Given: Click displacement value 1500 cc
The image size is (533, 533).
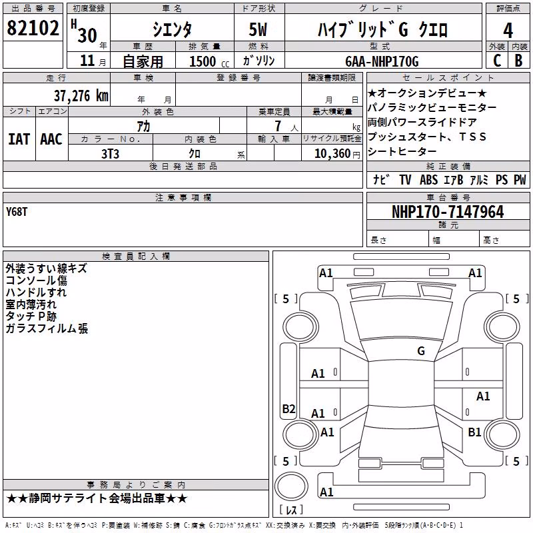Looking at the screenshot, I should (x=209, y=61).
